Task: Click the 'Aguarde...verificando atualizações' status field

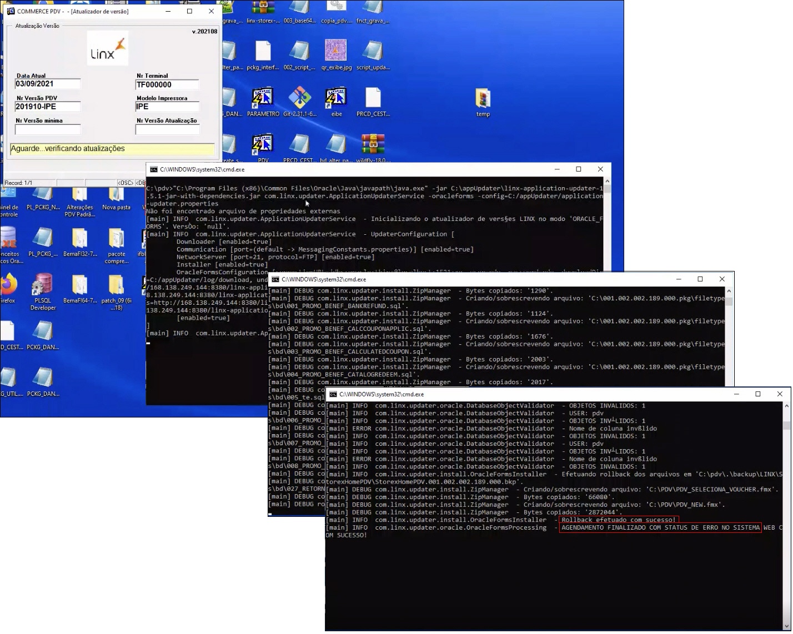Action: tap(112, 149)
